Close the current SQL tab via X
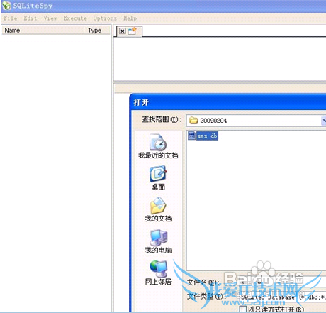The width and height of the screenshot is (326, 313). click(x=123, y=31)
